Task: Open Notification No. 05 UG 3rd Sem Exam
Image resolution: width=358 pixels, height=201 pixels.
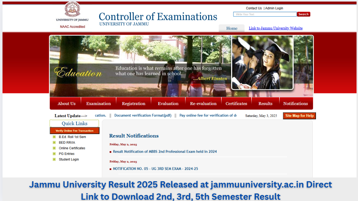Action: (x=155, y=169)
